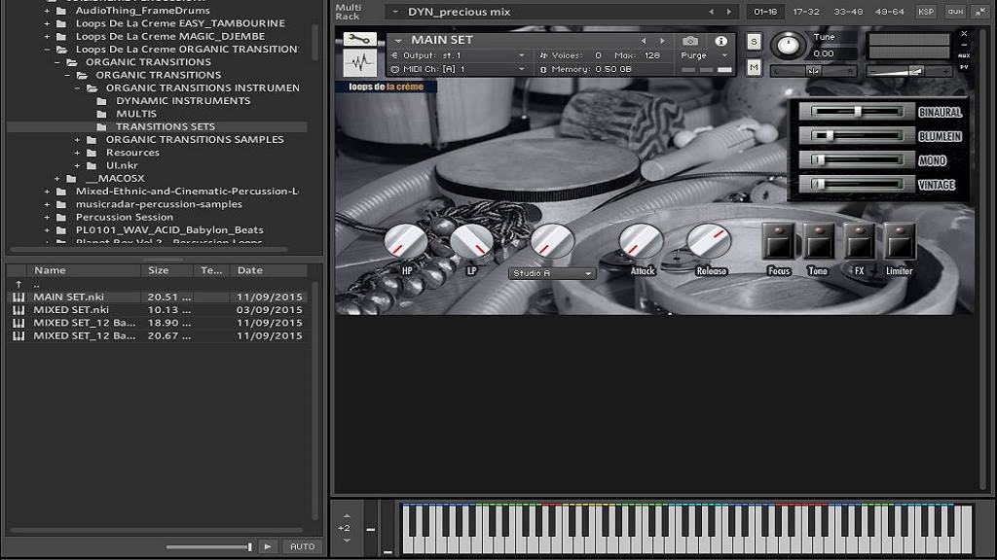Click the waveform icon below the wrench
The height and width of the screenshot is (560, 997).
click(360, 63)
